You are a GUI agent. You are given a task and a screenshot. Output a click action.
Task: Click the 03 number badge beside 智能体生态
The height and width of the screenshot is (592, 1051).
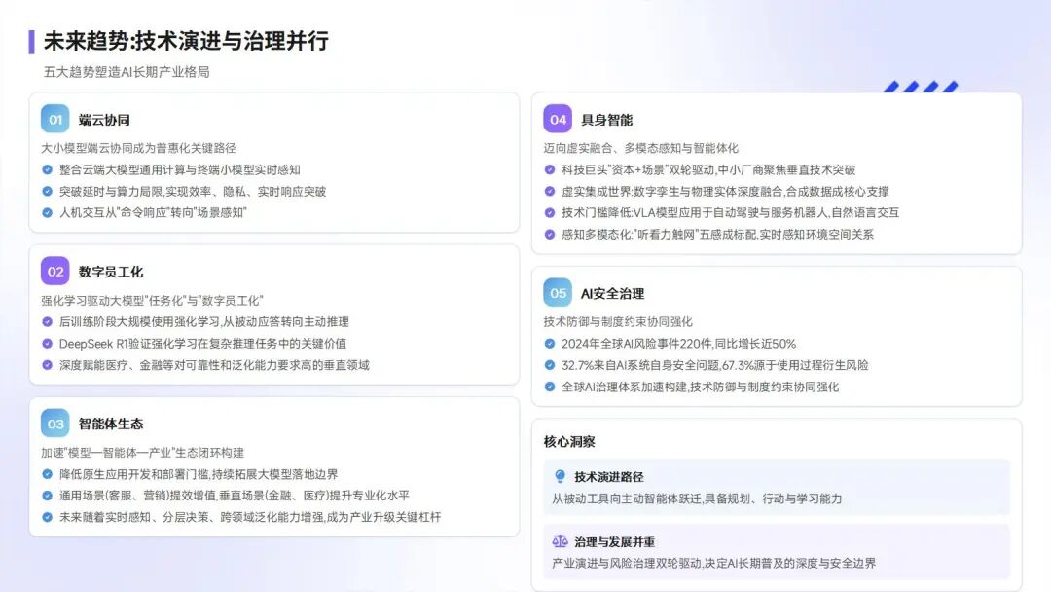point(54,424)
